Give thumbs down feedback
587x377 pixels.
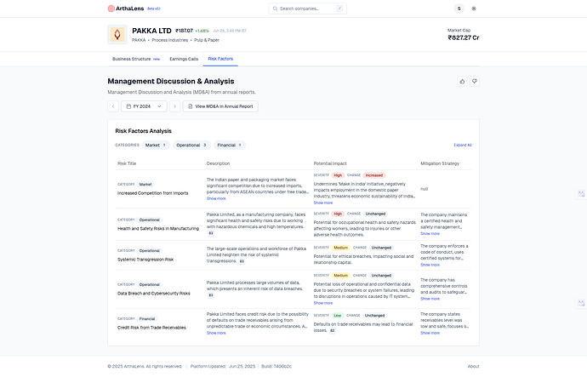point(475,81)
